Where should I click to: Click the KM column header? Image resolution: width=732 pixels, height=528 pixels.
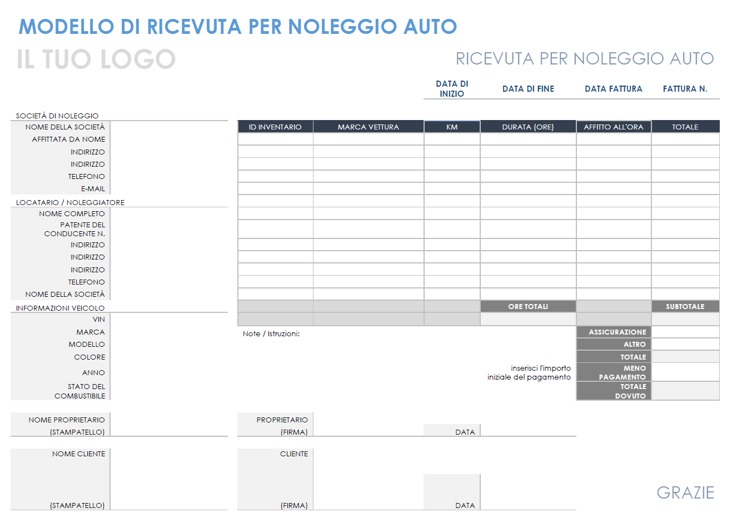[452, 127]
